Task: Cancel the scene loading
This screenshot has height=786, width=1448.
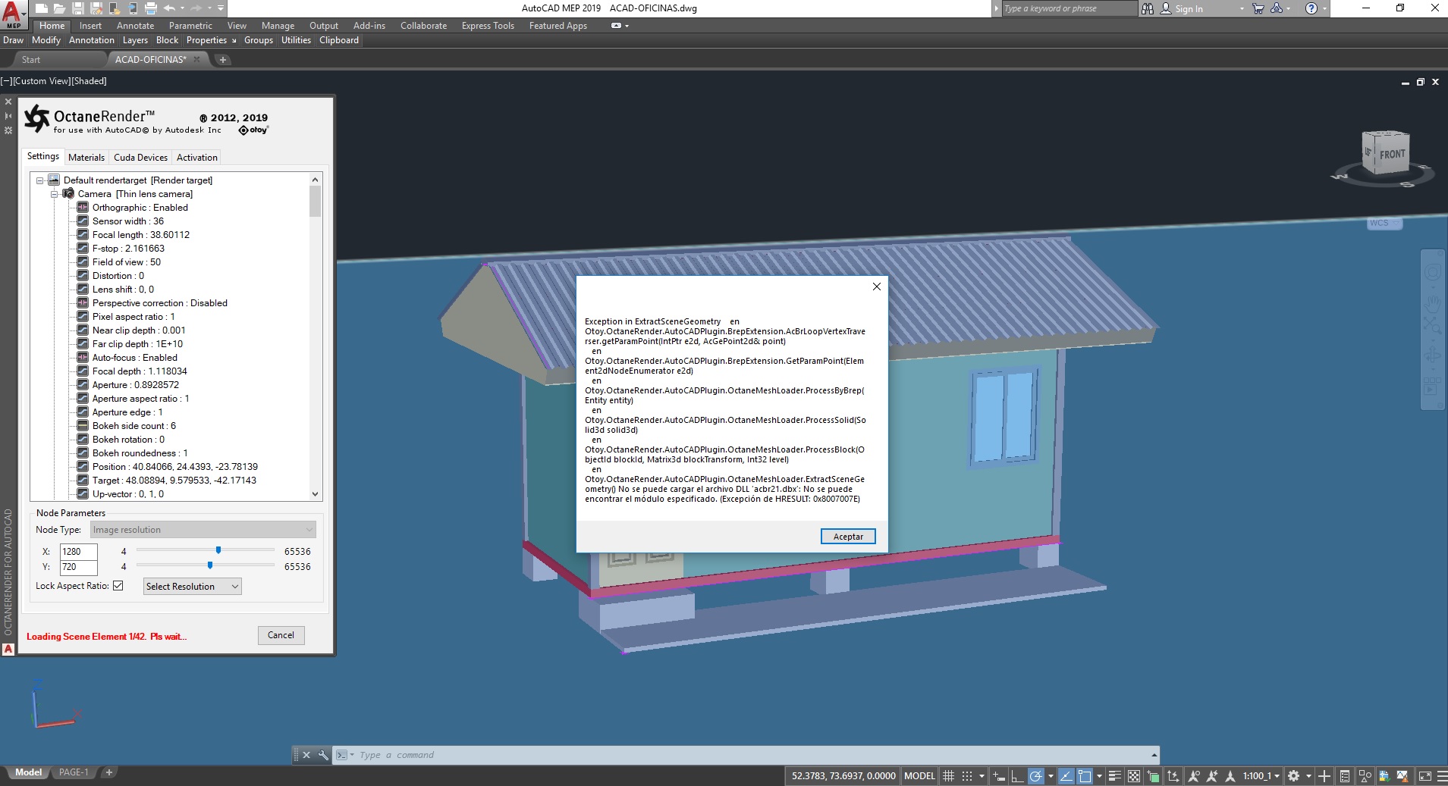Action: point(281,635)
